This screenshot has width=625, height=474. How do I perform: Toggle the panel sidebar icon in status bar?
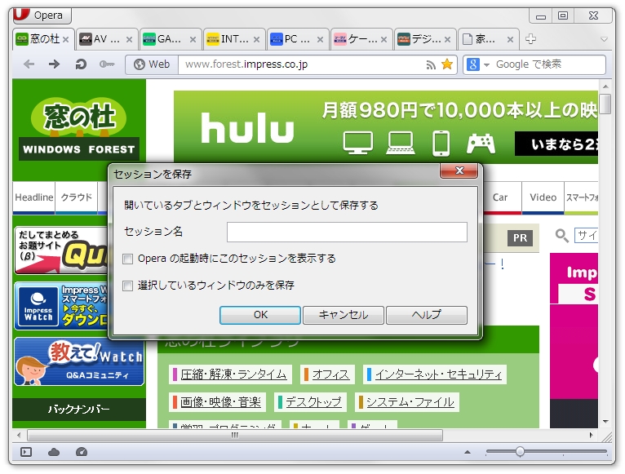(26, 452)
